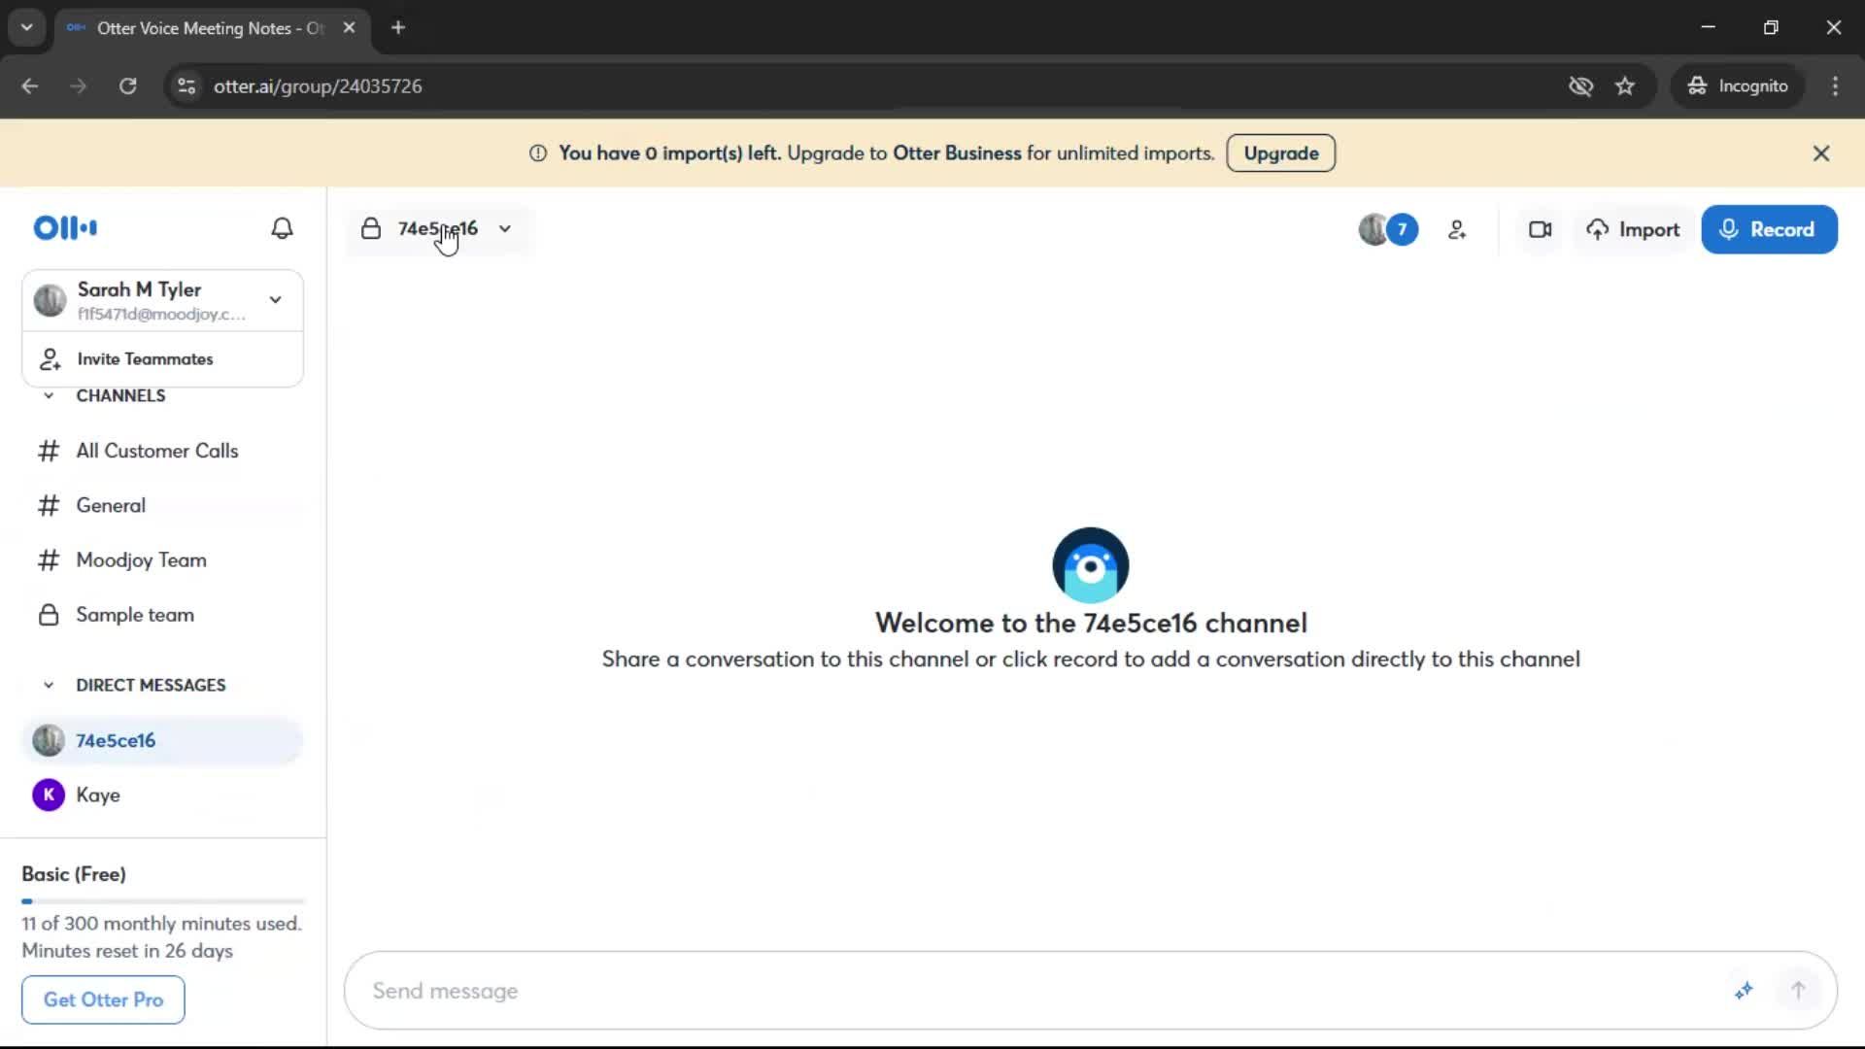Open channel members avatar count

(x=1388, y=230)
